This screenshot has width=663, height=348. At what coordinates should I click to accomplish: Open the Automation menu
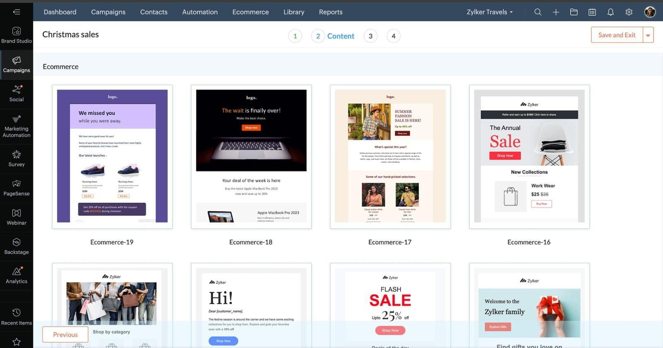[200, 12]
